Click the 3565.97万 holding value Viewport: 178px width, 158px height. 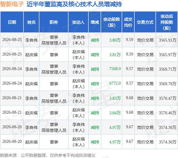tap(168, 55)
